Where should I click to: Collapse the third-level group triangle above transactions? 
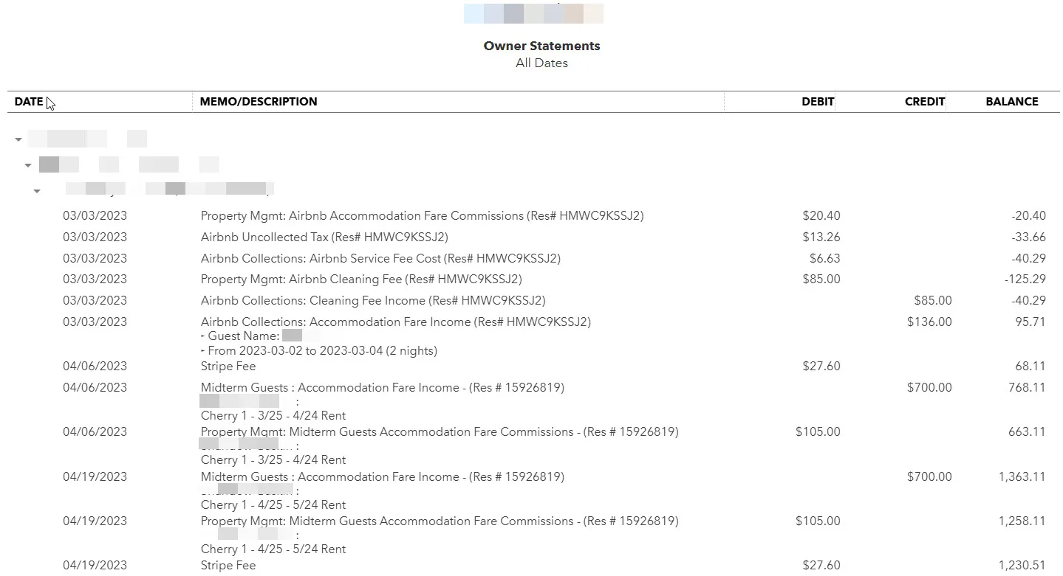click(36, 191)
